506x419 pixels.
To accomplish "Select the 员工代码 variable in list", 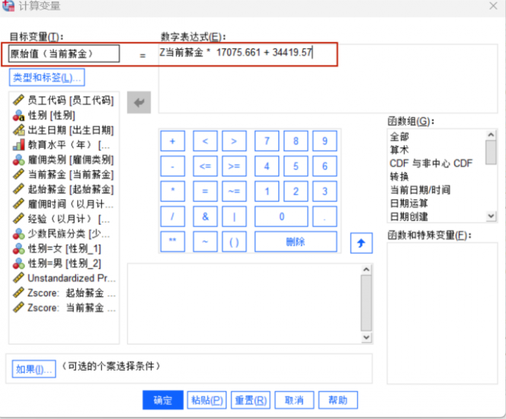I will point(63,100).
